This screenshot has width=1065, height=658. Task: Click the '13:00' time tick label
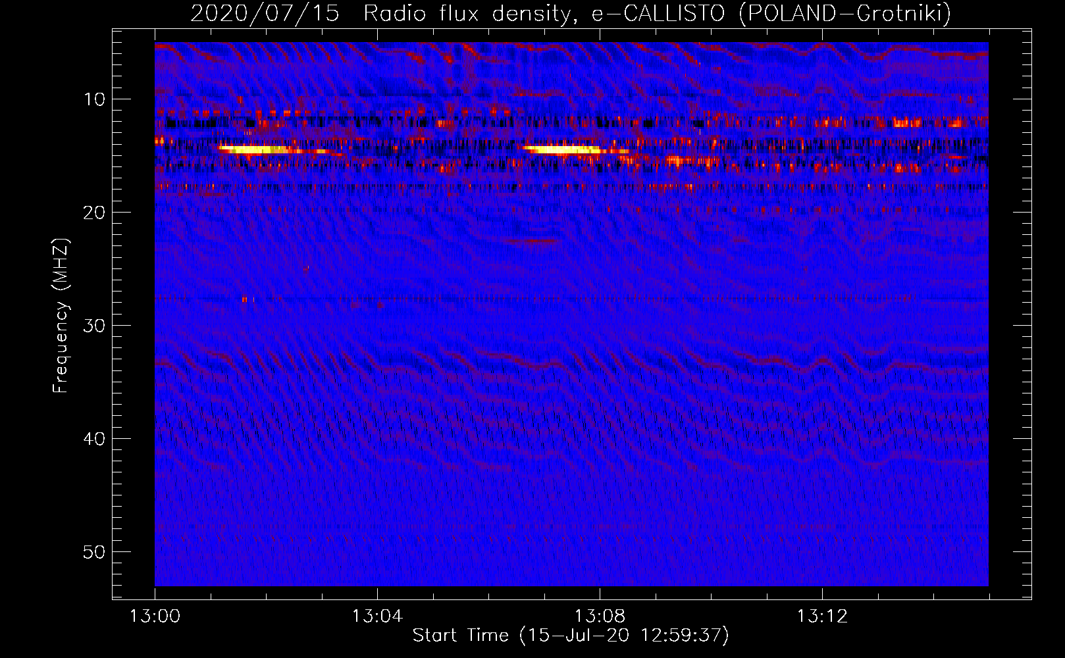click(155, 617)
